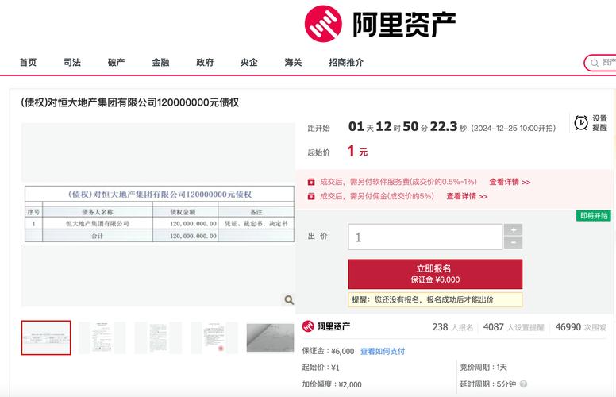Click the 设置提醒 label
Viewport: 616px width, 397px height.
pyautogui.click(x=600, y=123)
